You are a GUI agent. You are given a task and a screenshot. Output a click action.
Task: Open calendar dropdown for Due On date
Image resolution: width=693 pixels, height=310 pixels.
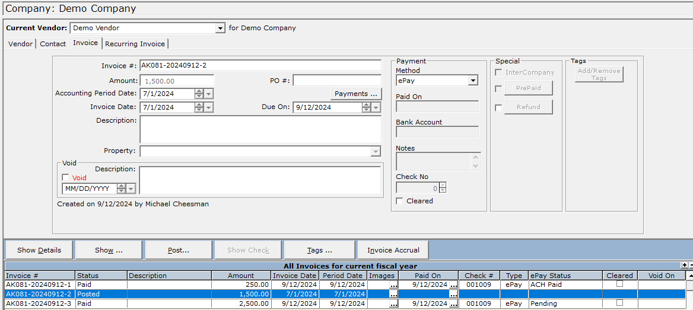[x=376, y=107]
